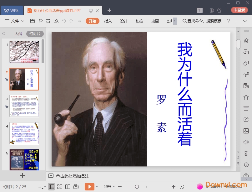This screenshot has width=252, height=192.
Task: Click the Redo icon in the quick toolbar
Action: tap(72, 21)
